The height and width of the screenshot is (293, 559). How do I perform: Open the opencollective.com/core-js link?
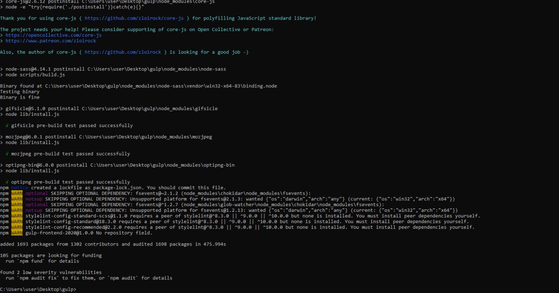tap(53, 35)
